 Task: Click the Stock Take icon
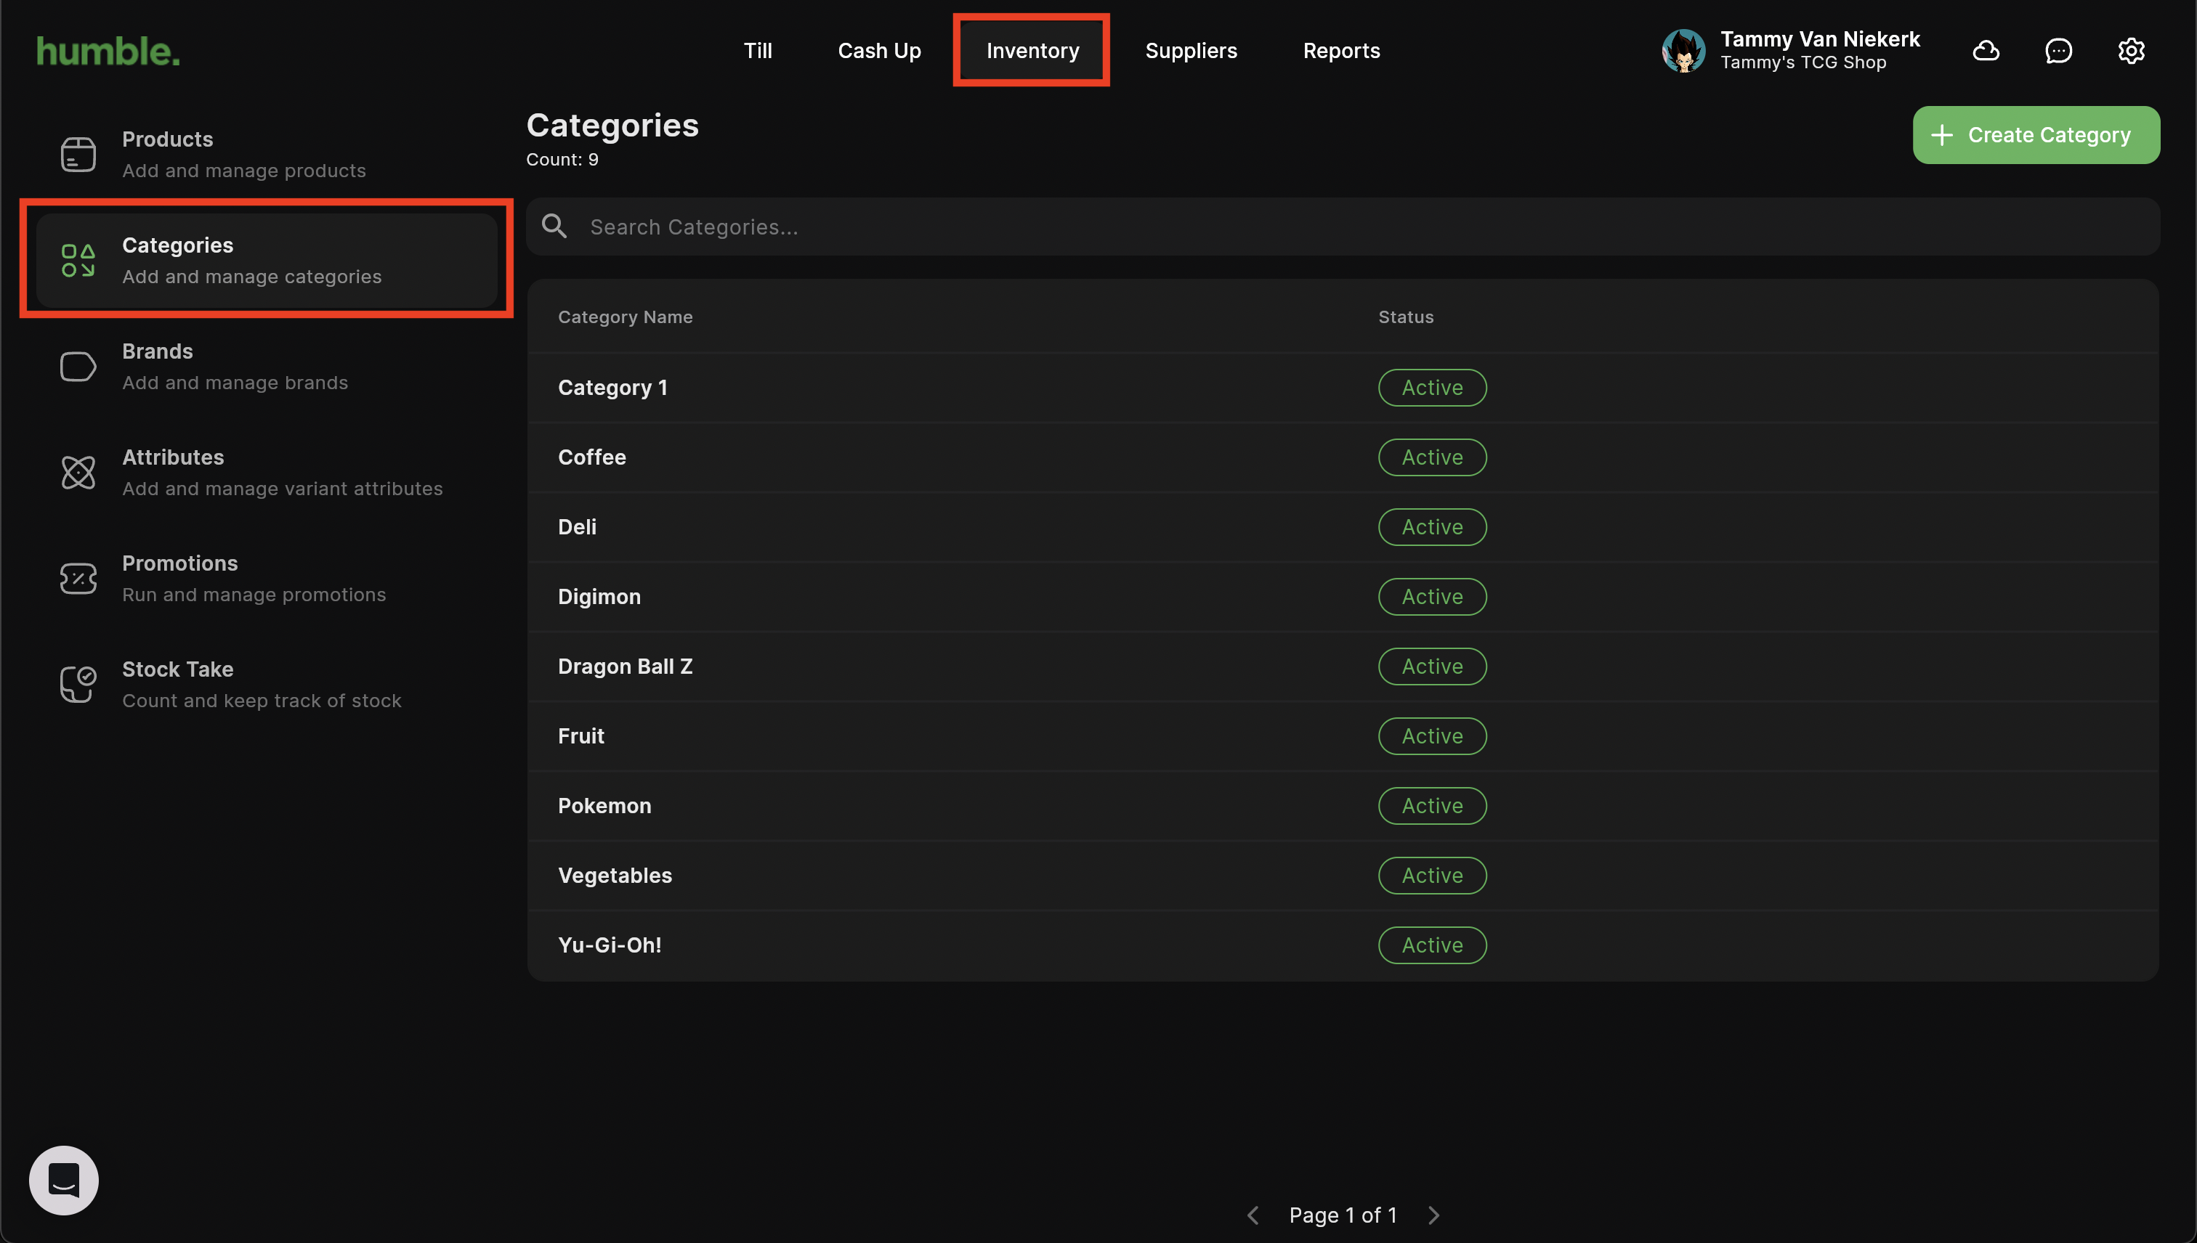(x=78, y=685)
